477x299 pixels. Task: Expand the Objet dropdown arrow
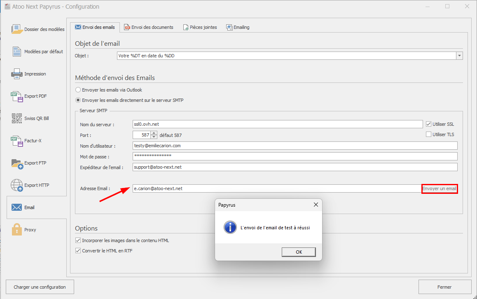459,56
